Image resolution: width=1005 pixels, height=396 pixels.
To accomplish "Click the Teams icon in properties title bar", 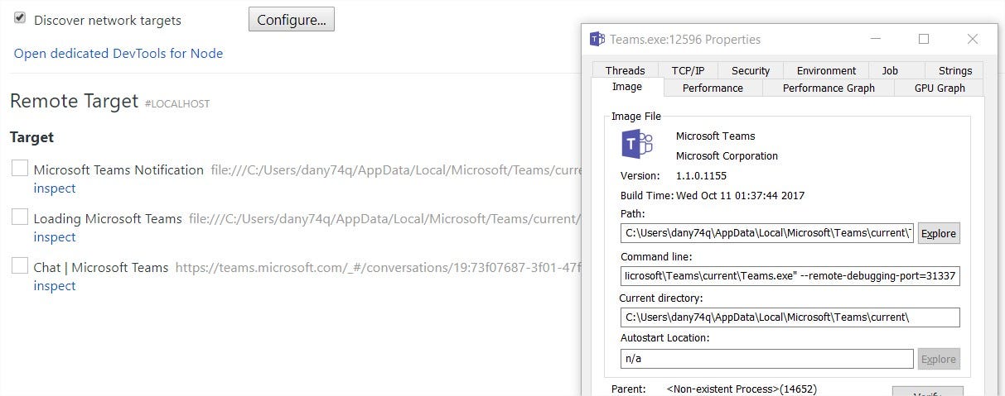I will pyautogui.click(x=597, y=39).
